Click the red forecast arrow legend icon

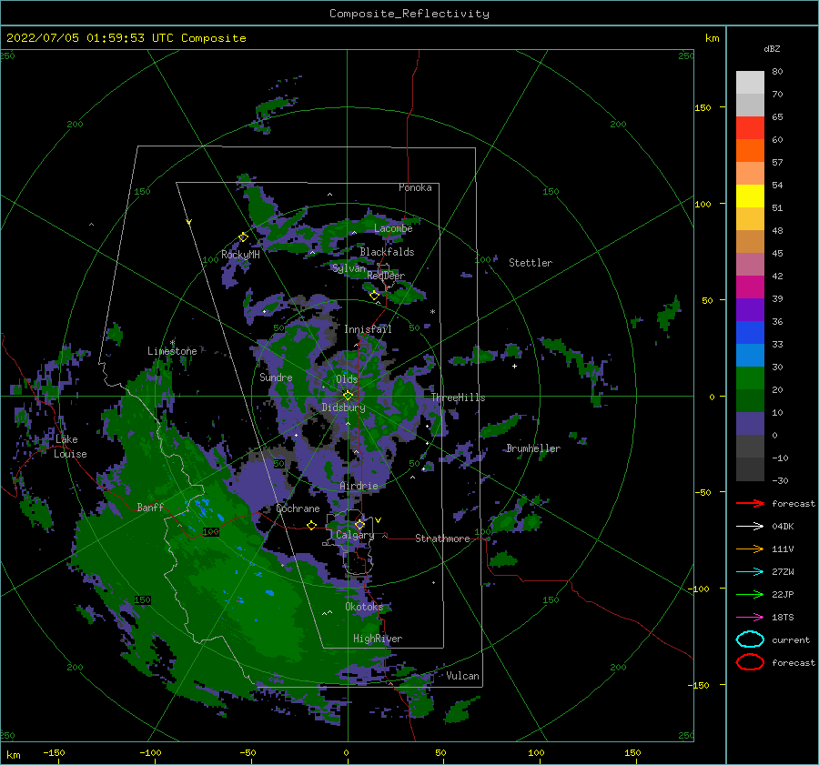[x=750, y=503]
